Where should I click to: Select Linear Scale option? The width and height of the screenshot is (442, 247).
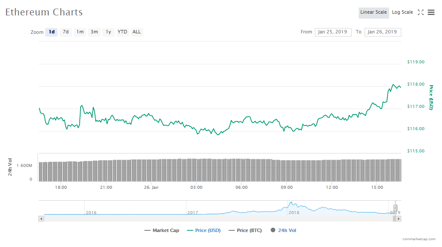(x=373, y=12)
